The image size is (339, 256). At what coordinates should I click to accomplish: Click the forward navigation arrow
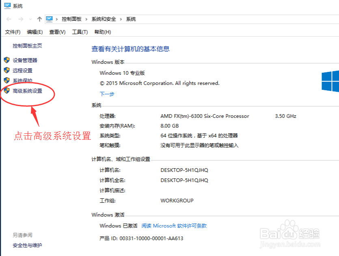click(21, 19)
